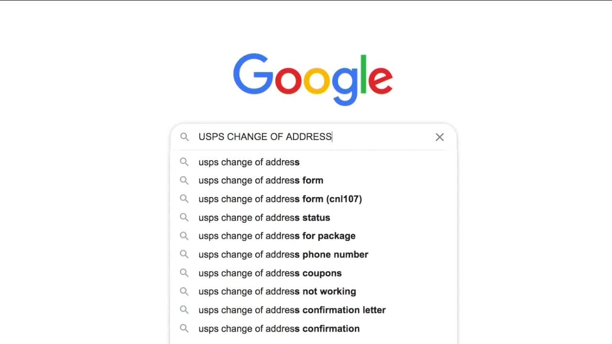Viewport: 612px width, 344px height.
Task: Choose the 'for package' autocomplete suggestion
Action: click(x=277, y=236)
